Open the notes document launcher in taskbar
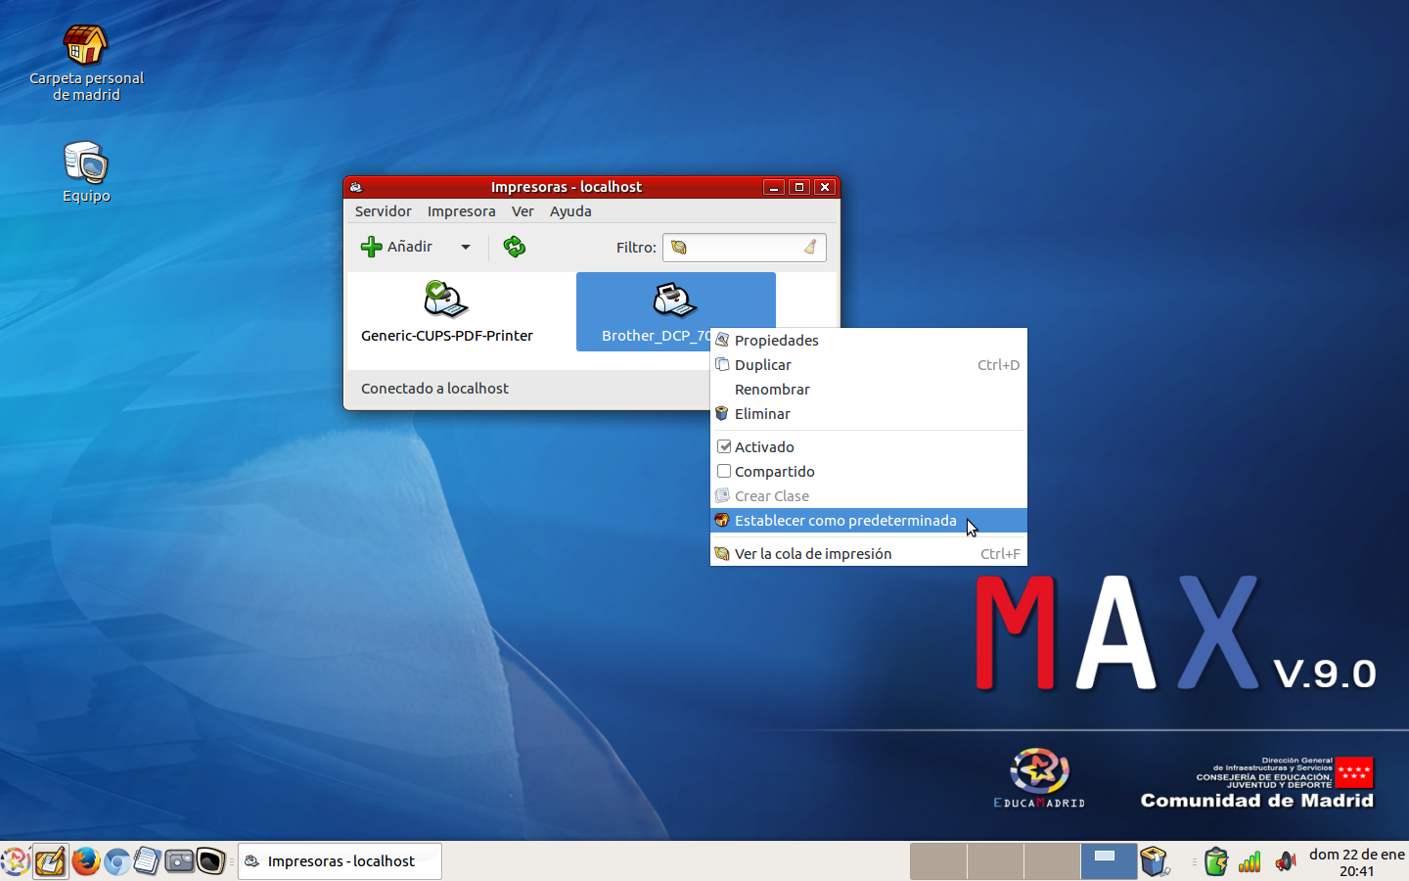Viewport: 1409px width, 881px height. coord(147,861)
